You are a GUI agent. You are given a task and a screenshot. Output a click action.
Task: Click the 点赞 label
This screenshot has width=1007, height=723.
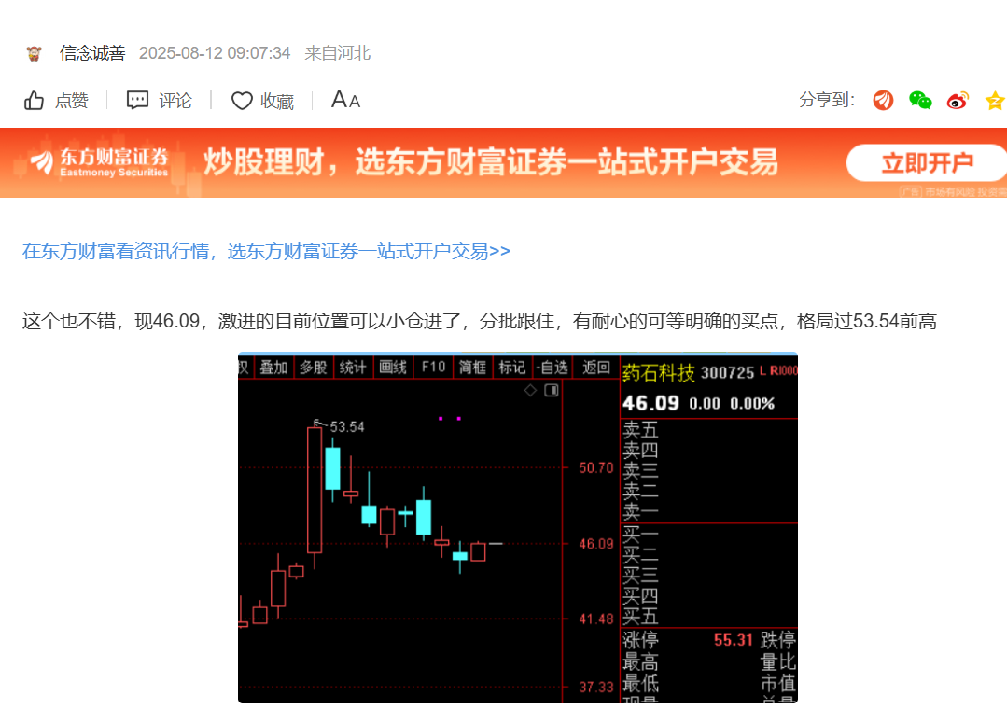pyautogui.click(x=72, y=101)
